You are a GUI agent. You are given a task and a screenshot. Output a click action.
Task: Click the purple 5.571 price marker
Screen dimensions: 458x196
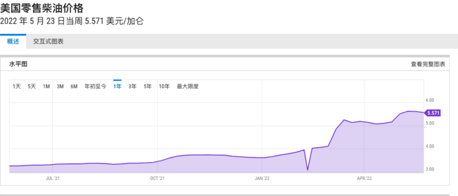click(433, 113)
